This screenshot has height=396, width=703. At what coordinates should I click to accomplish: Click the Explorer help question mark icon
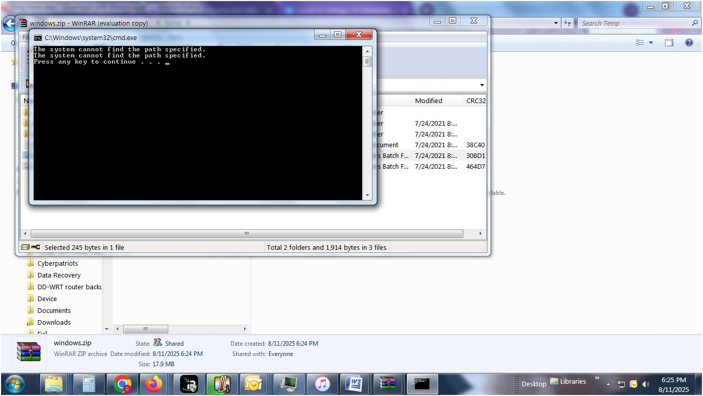click(x=689, y=43)
